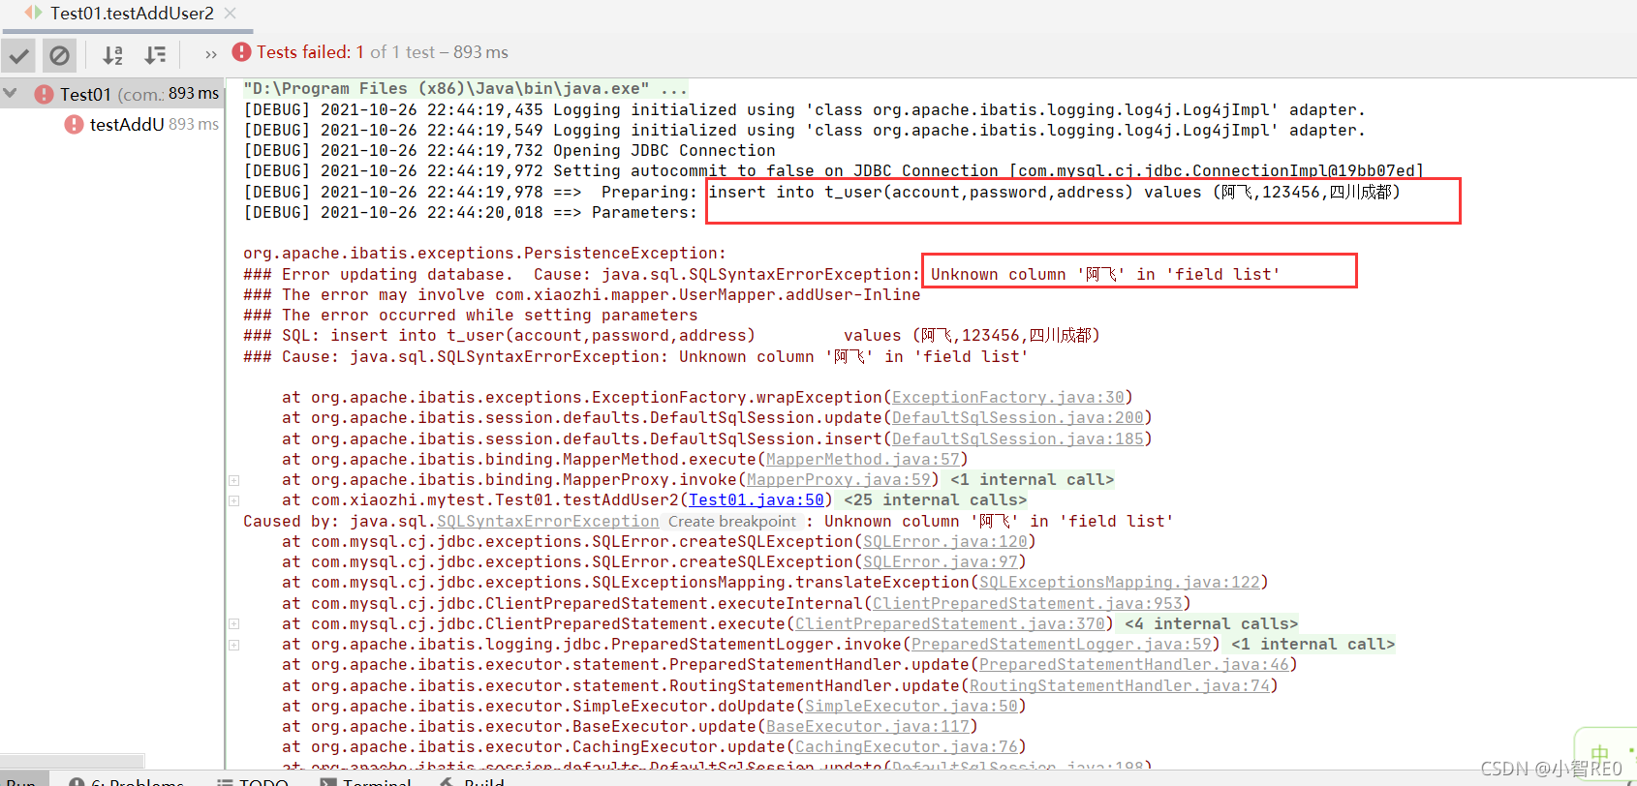Select the Test01 test class row
The image size is (1637, 786).
(x=111, y=94)
